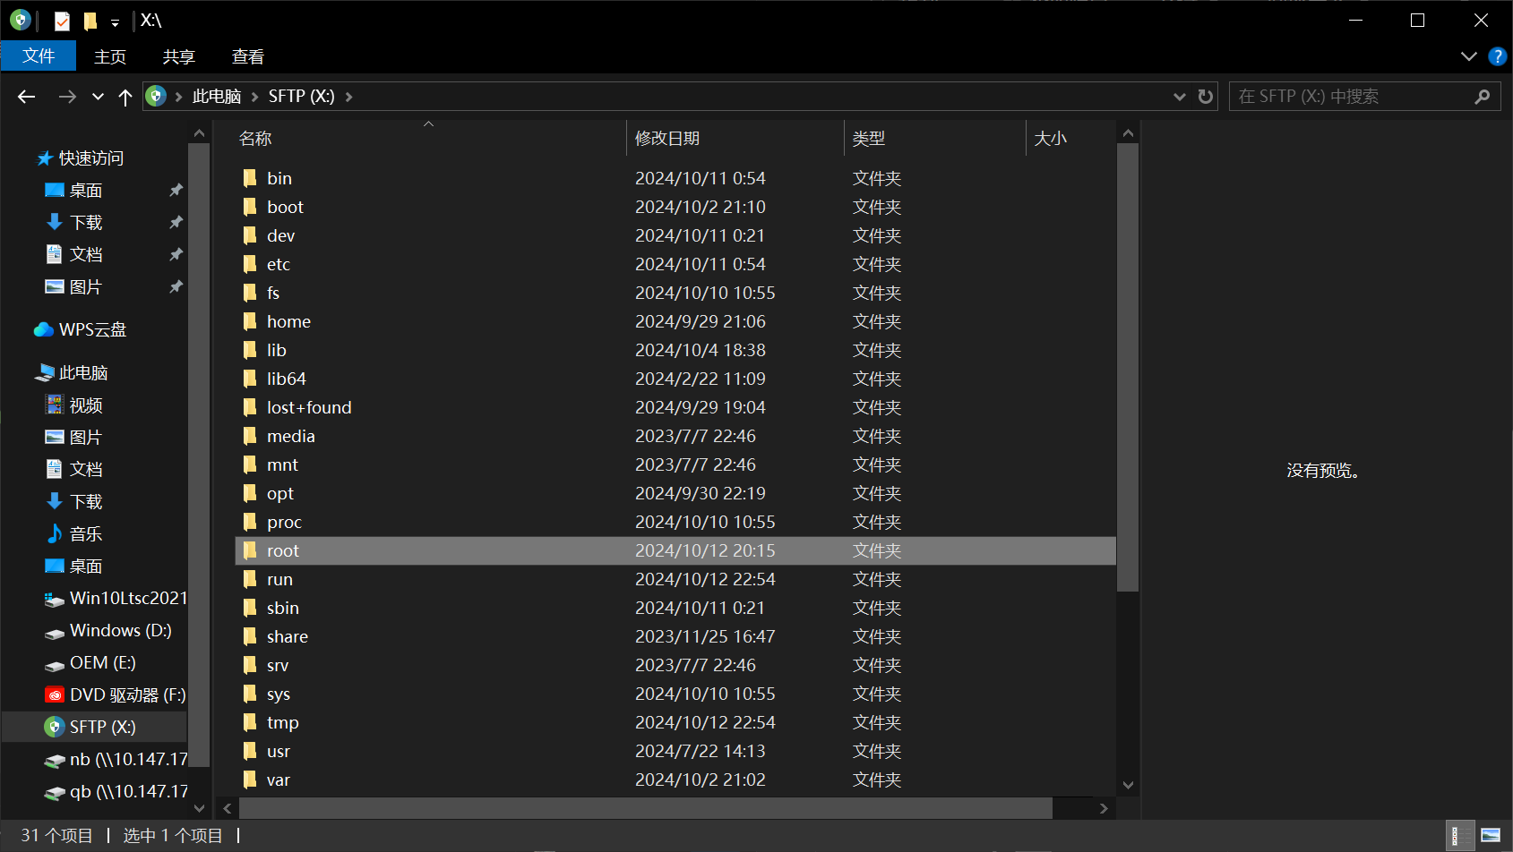The width and height of the screenshot is (1513, 852).
Task: Navigate up one folder level
Action: click(x=125, y=97)
